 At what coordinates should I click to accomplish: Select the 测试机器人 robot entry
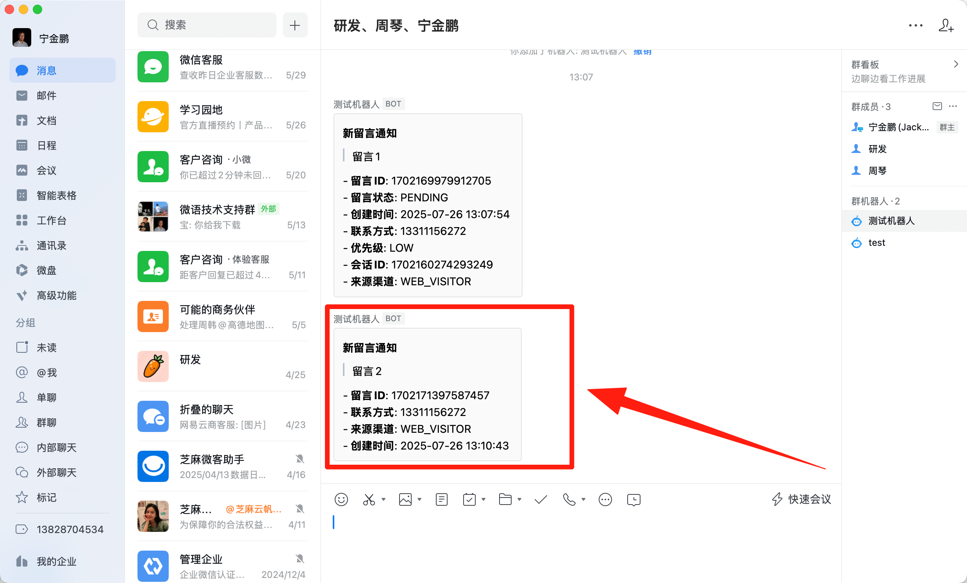[x=904, y=221]
